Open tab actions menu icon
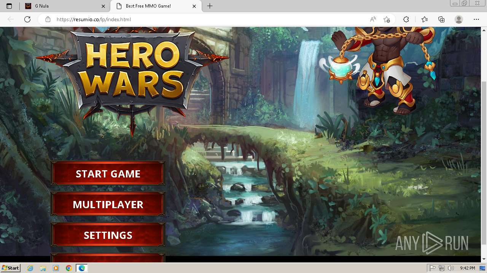487x273 pixels. click(9, 6)
